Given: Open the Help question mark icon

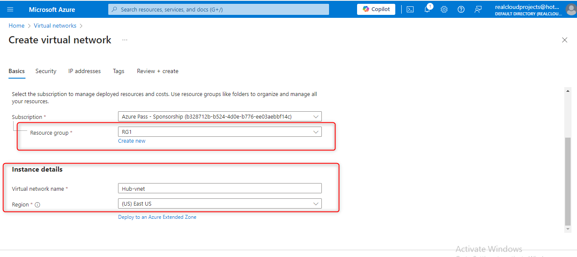Looking at the screenshot, I should (x=461, y=9).
